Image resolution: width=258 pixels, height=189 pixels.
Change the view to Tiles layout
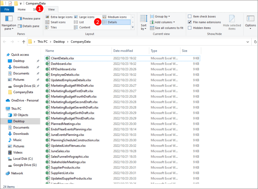pos(54,27)
